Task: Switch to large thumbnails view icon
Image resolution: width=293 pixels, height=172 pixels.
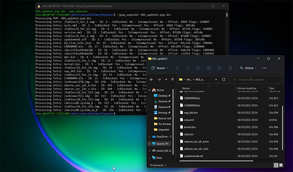Action: pyautogui.click(x=281, y=165)
